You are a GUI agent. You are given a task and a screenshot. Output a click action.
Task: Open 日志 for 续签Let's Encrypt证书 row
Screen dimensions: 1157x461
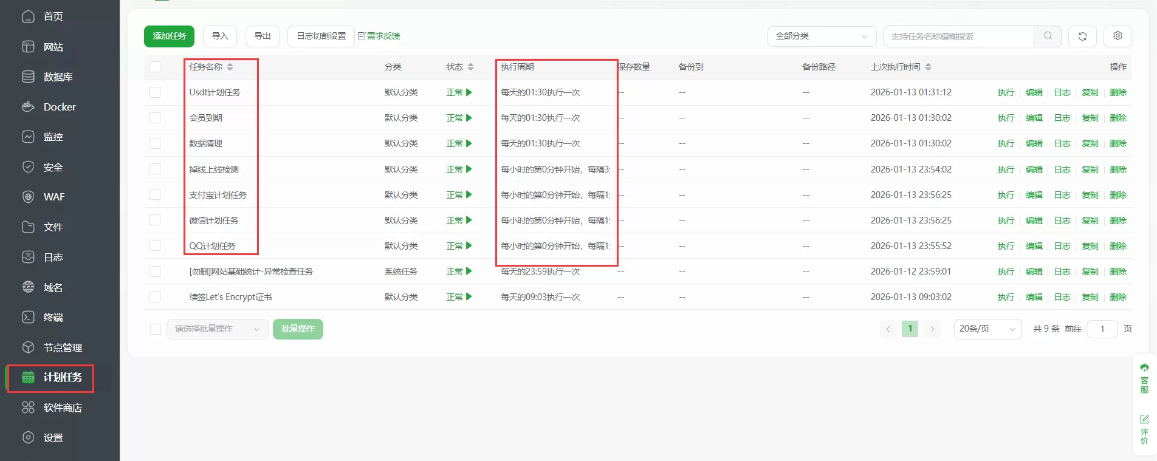(1062, 297)
